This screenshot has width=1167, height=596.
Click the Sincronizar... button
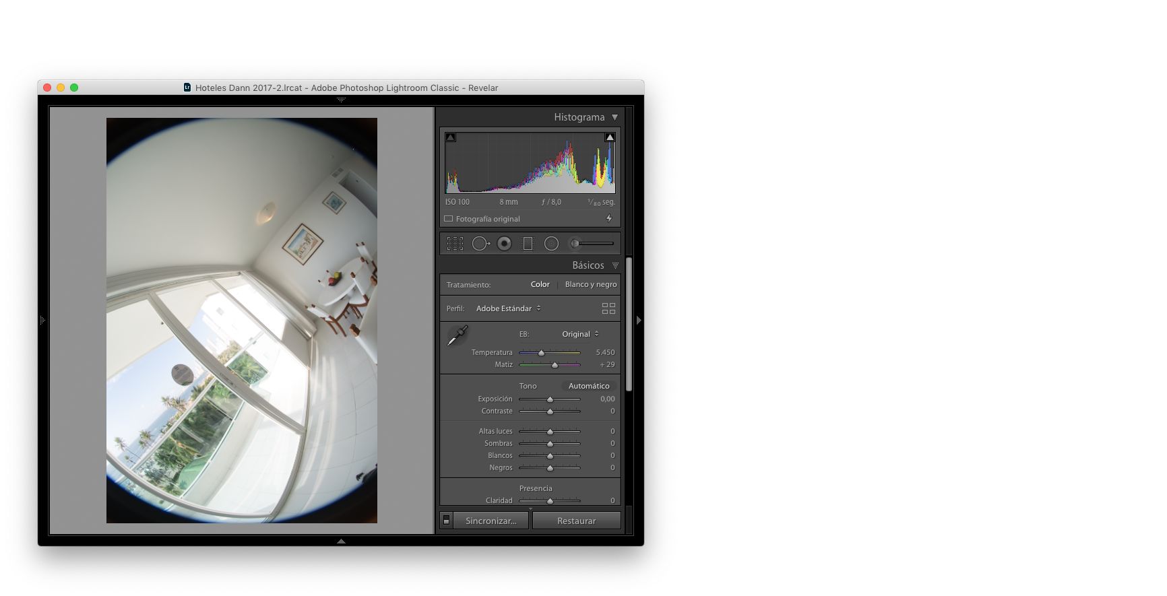coord(491,521)
